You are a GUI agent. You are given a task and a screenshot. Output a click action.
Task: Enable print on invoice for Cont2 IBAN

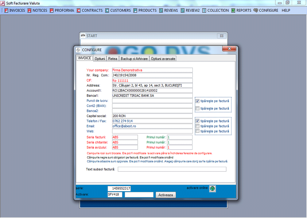pyautogui.click(x=198, y=108)
